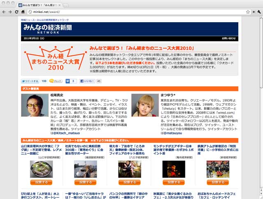Vote 投票する for the 鉄腕アトム article

click(218, 183)
